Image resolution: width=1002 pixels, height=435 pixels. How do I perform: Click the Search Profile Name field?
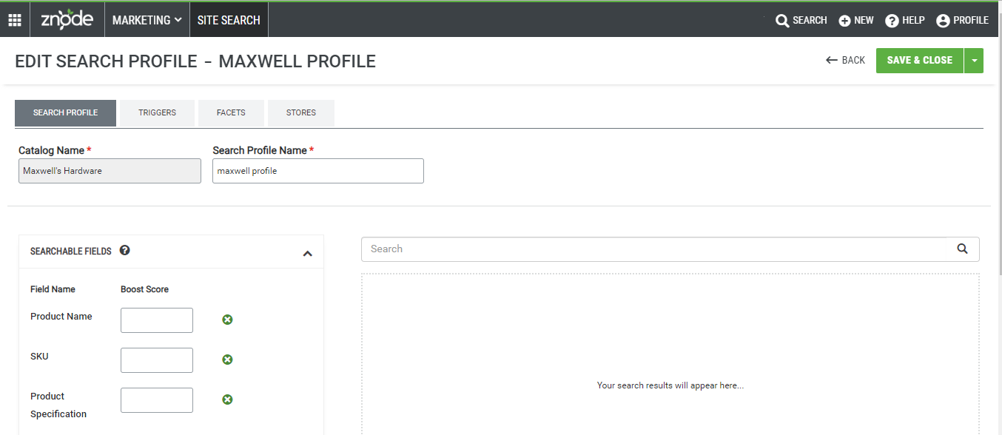pos(318,171)
